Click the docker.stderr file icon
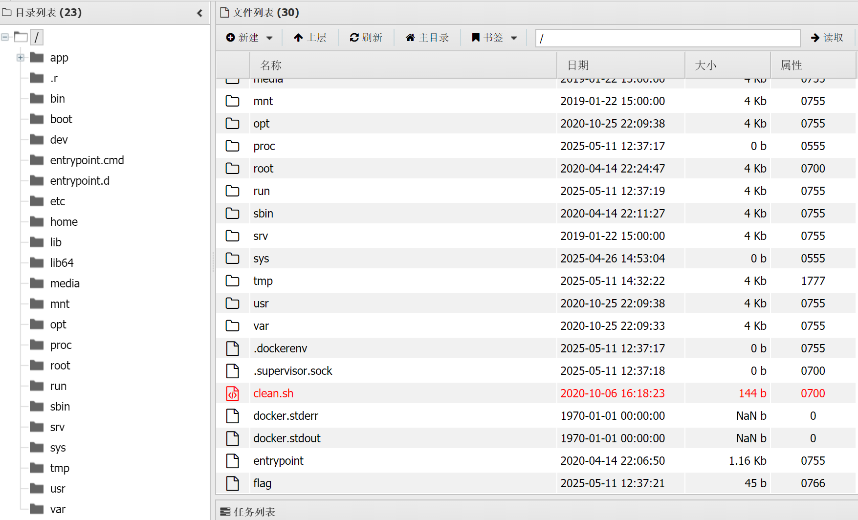 pos(233,416)
